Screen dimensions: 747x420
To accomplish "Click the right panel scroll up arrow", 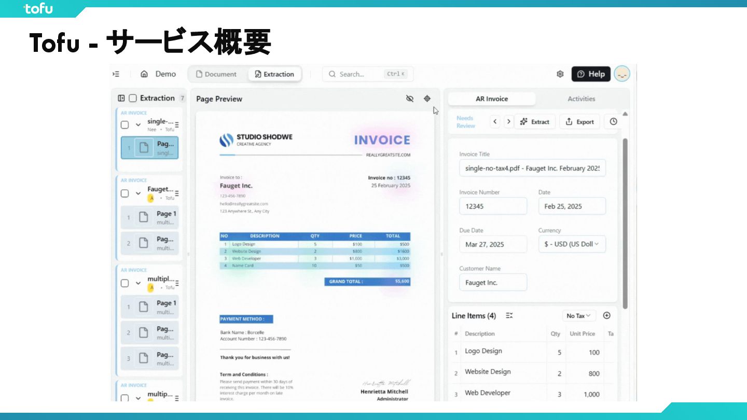I will click(625, 114).
